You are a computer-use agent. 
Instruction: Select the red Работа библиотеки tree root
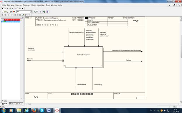pyautogui.click(x=13, y=20)
